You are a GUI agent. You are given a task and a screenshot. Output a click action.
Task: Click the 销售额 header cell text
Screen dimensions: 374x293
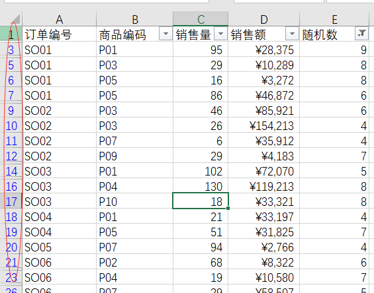248,34
